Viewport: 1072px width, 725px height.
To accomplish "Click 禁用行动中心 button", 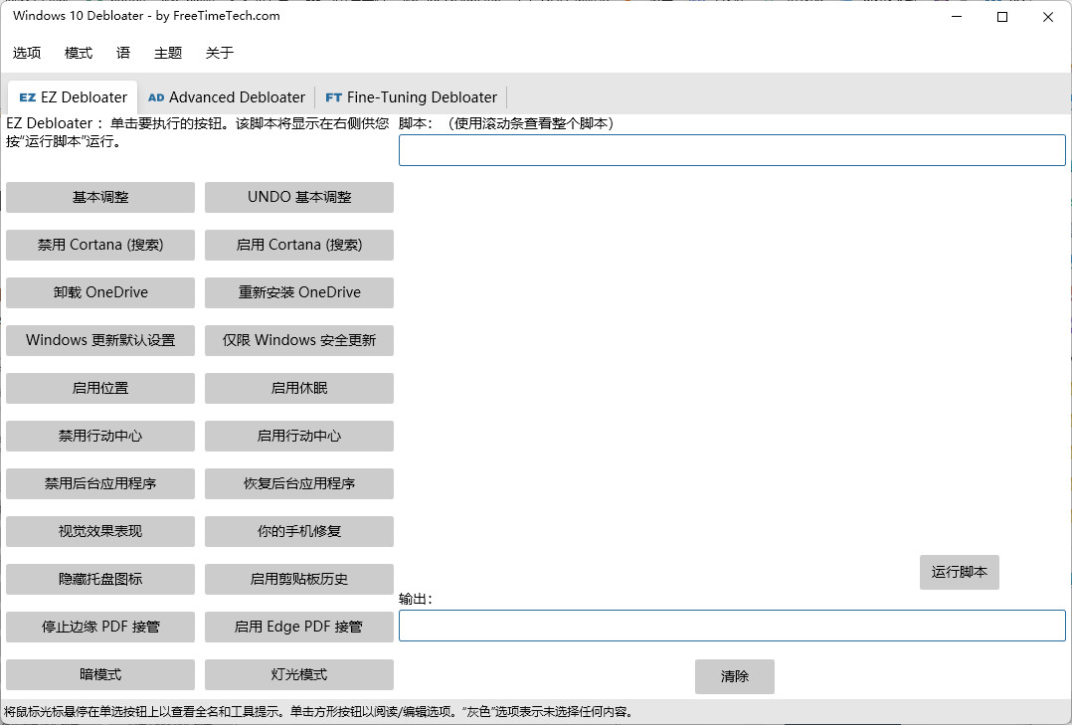I will tap(100, 436).
